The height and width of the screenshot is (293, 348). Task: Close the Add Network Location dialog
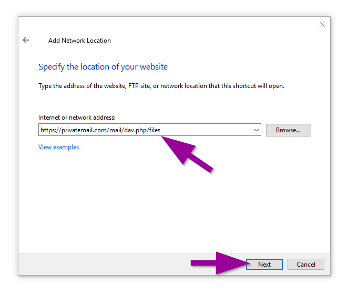coord(322,24)
